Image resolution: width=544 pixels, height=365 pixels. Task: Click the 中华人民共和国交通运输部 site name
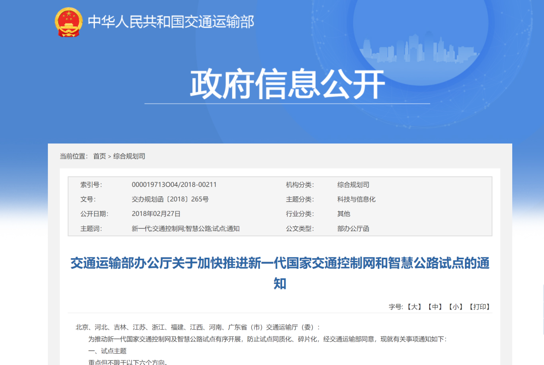171,21
